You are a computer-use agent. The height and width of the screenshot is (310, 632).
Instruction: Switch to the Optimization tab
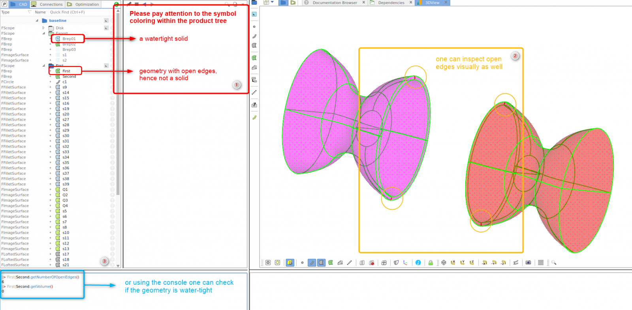(x=83, y=4)
